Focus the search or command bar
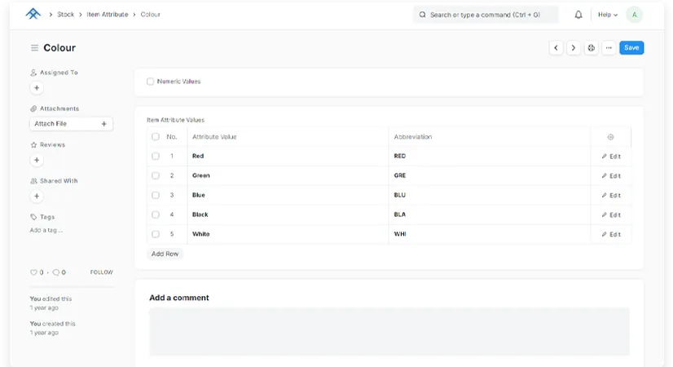Image resolution: width=673 pixels, height=367 pixels. (486, 15)
